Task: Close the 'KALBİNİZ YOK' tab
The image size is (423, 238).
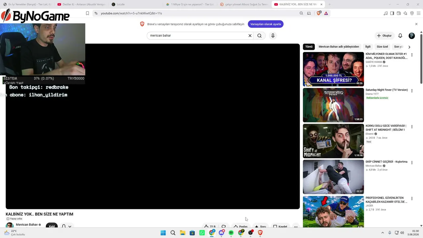Action: pyautogui.click(x=321, y=4)
